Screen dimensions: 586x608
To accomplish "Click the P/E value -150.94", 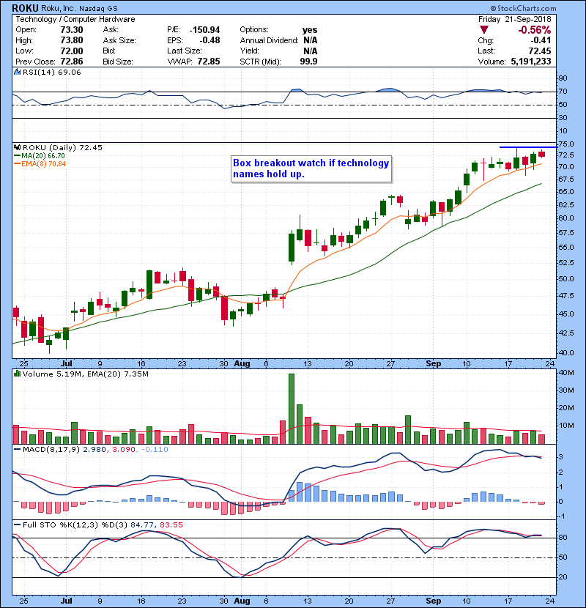I will point(205,30).
